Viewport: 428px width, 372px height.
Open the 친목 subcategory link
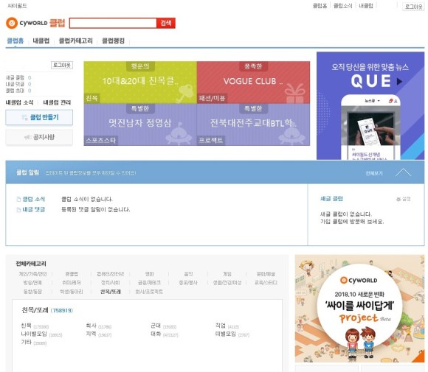click(x=27, y=326)
